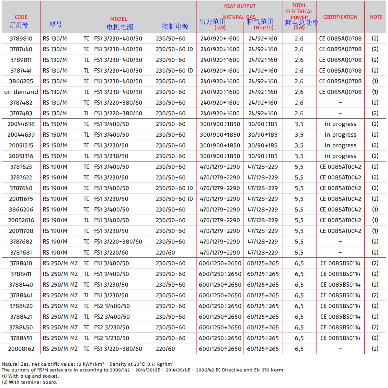Screen dimensions: 388x388
Task: Click the CERTIFICATION column header
Action: point(340,17)
